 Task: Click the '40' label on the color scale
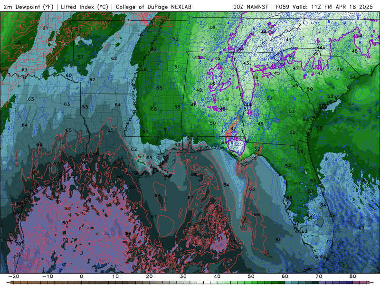[217, 276]
